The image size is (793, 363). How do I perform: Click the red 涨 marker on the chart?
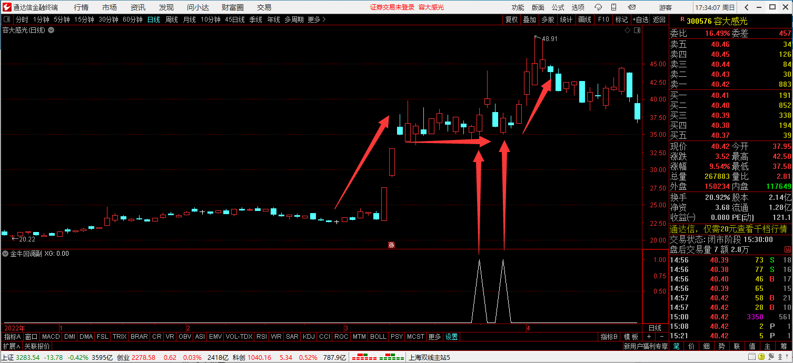click(x=391, y=245)
